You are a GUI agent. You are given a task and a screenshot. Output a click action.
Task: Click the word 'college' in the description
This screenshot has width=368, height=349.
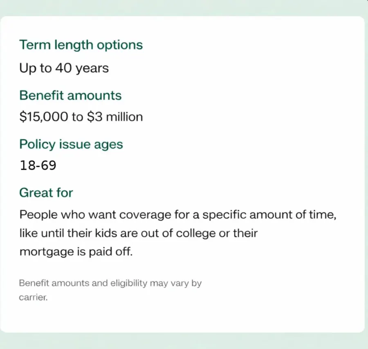tap(196, 234)
